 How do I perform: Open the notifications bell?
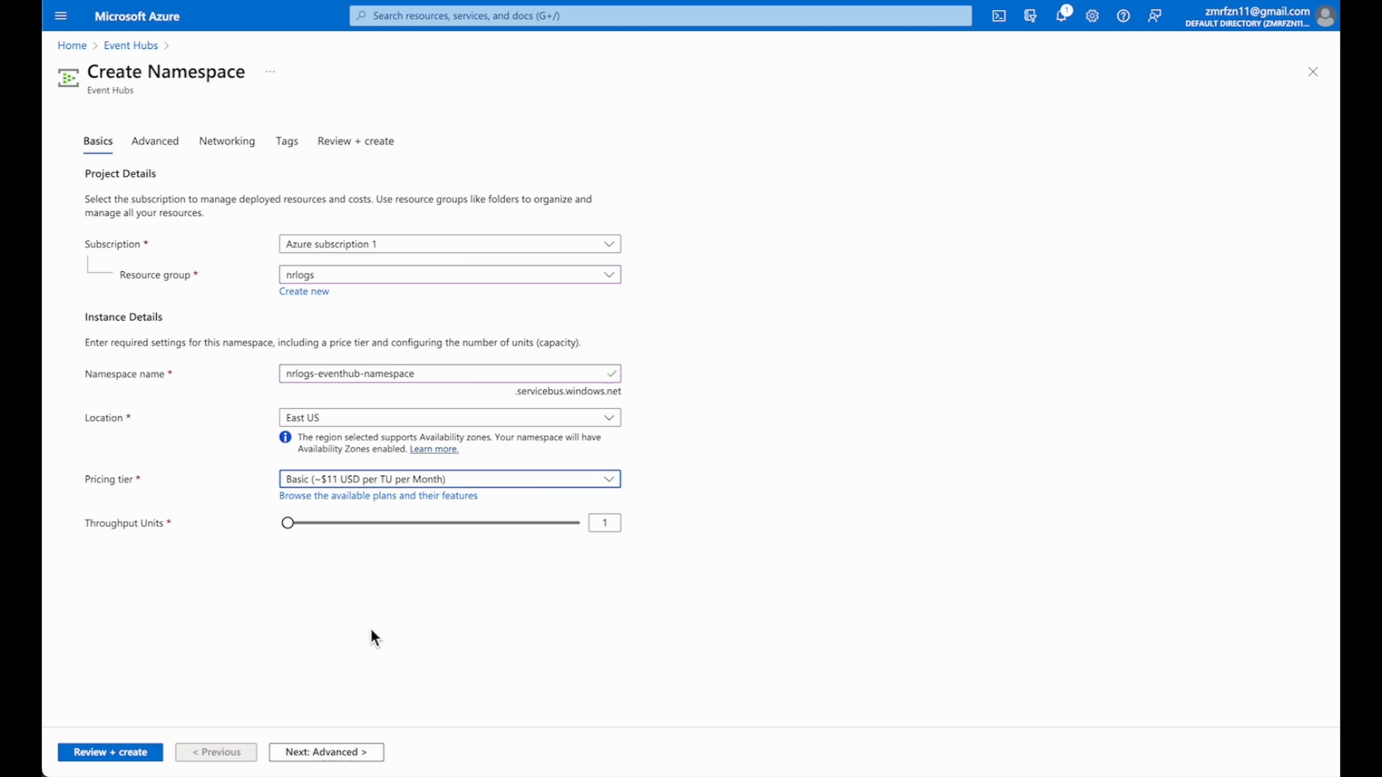(x=1062, y=14)
